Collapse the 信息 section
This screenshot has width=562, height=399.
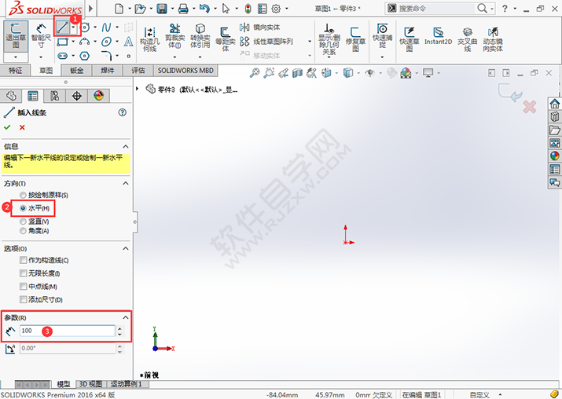126,147
